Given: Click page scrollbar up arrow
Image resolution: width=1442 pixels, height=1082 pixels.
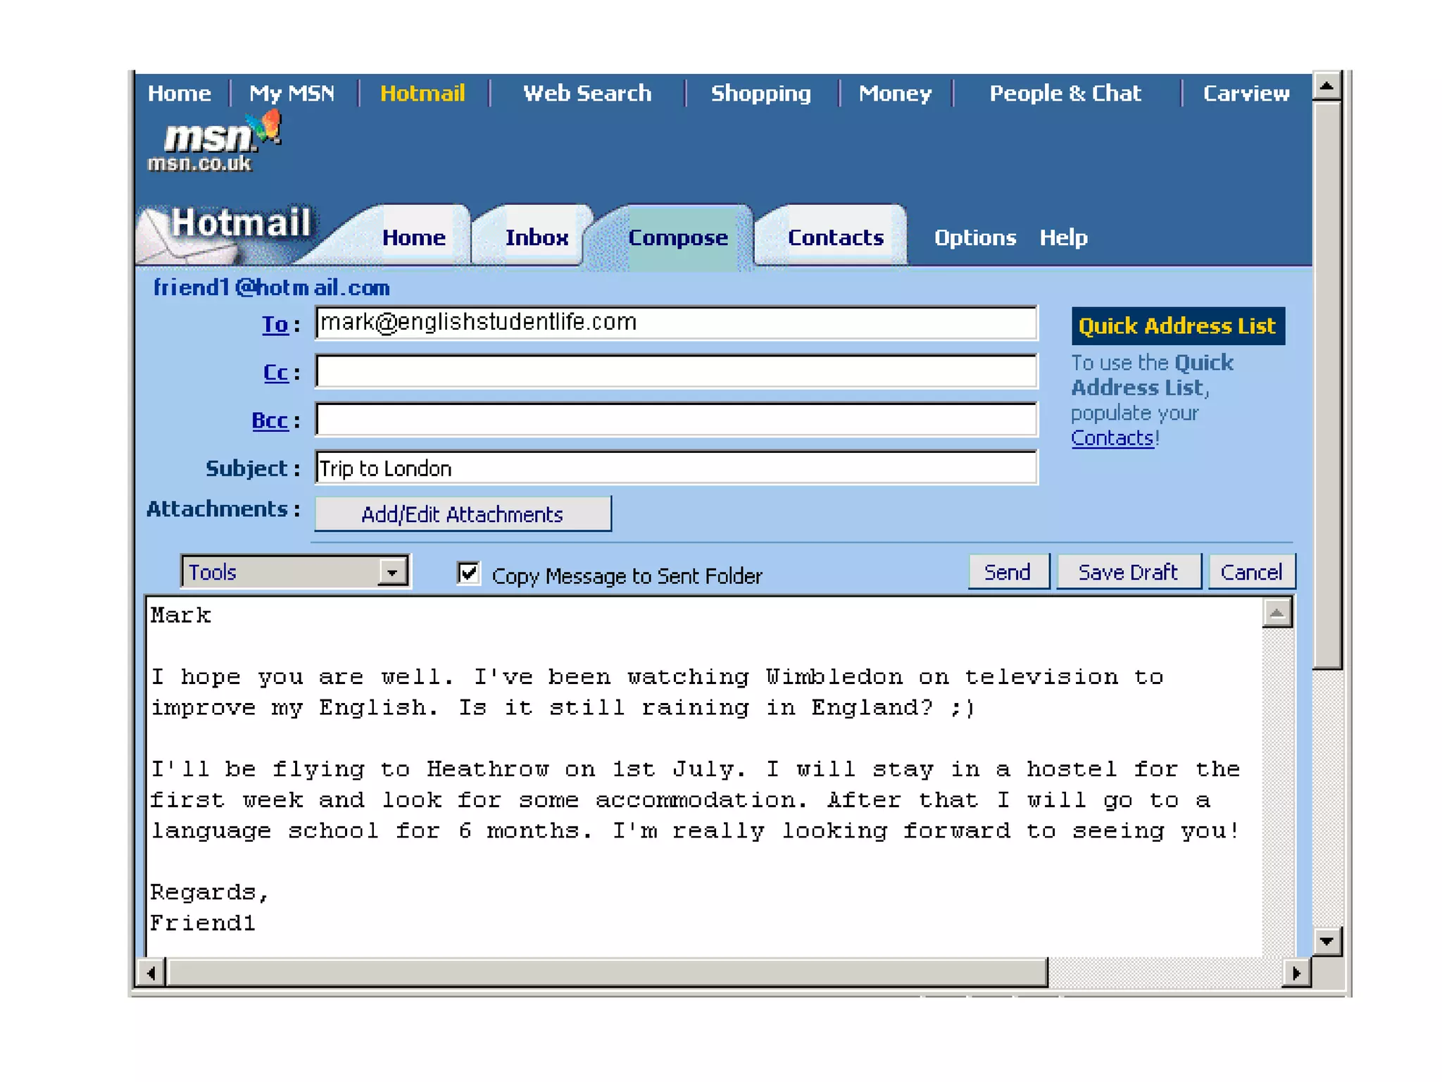Looking at the screenshot, I should coord(1327,87).
